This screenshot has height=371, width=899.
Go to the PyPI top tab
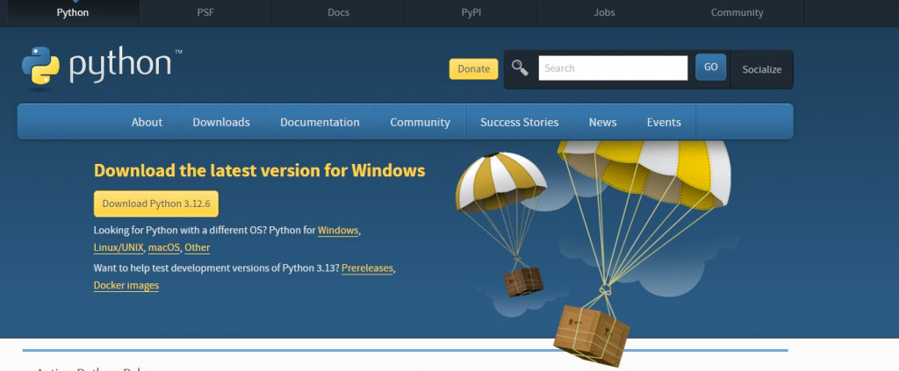(471, 12)
